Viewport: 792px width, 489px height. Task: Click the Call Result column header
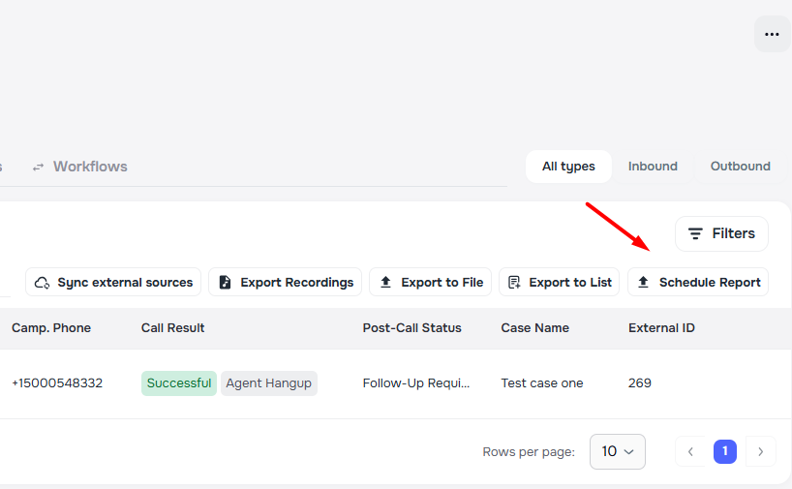[172, 328]
